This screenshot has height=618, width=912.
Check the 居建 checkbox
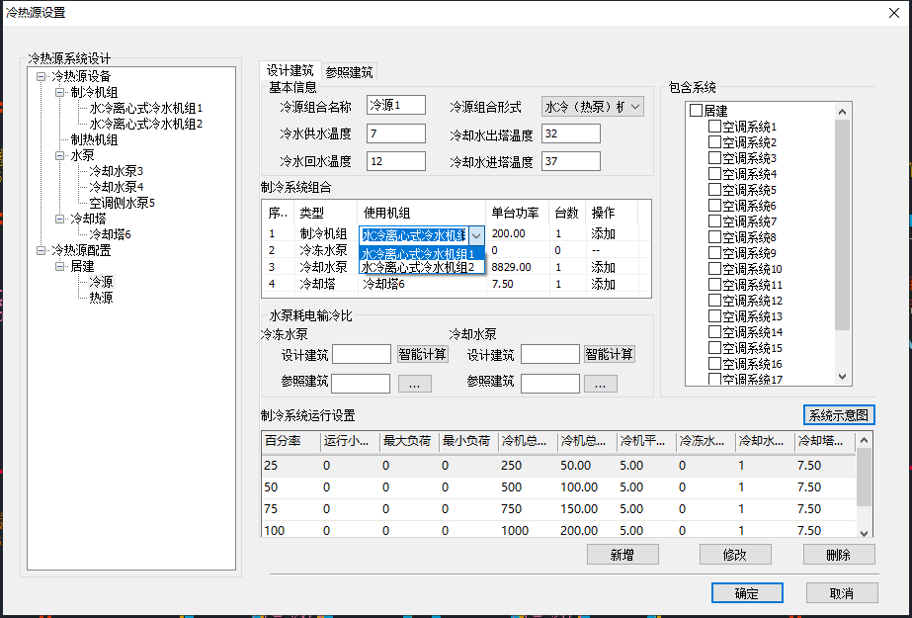point(696,112)
